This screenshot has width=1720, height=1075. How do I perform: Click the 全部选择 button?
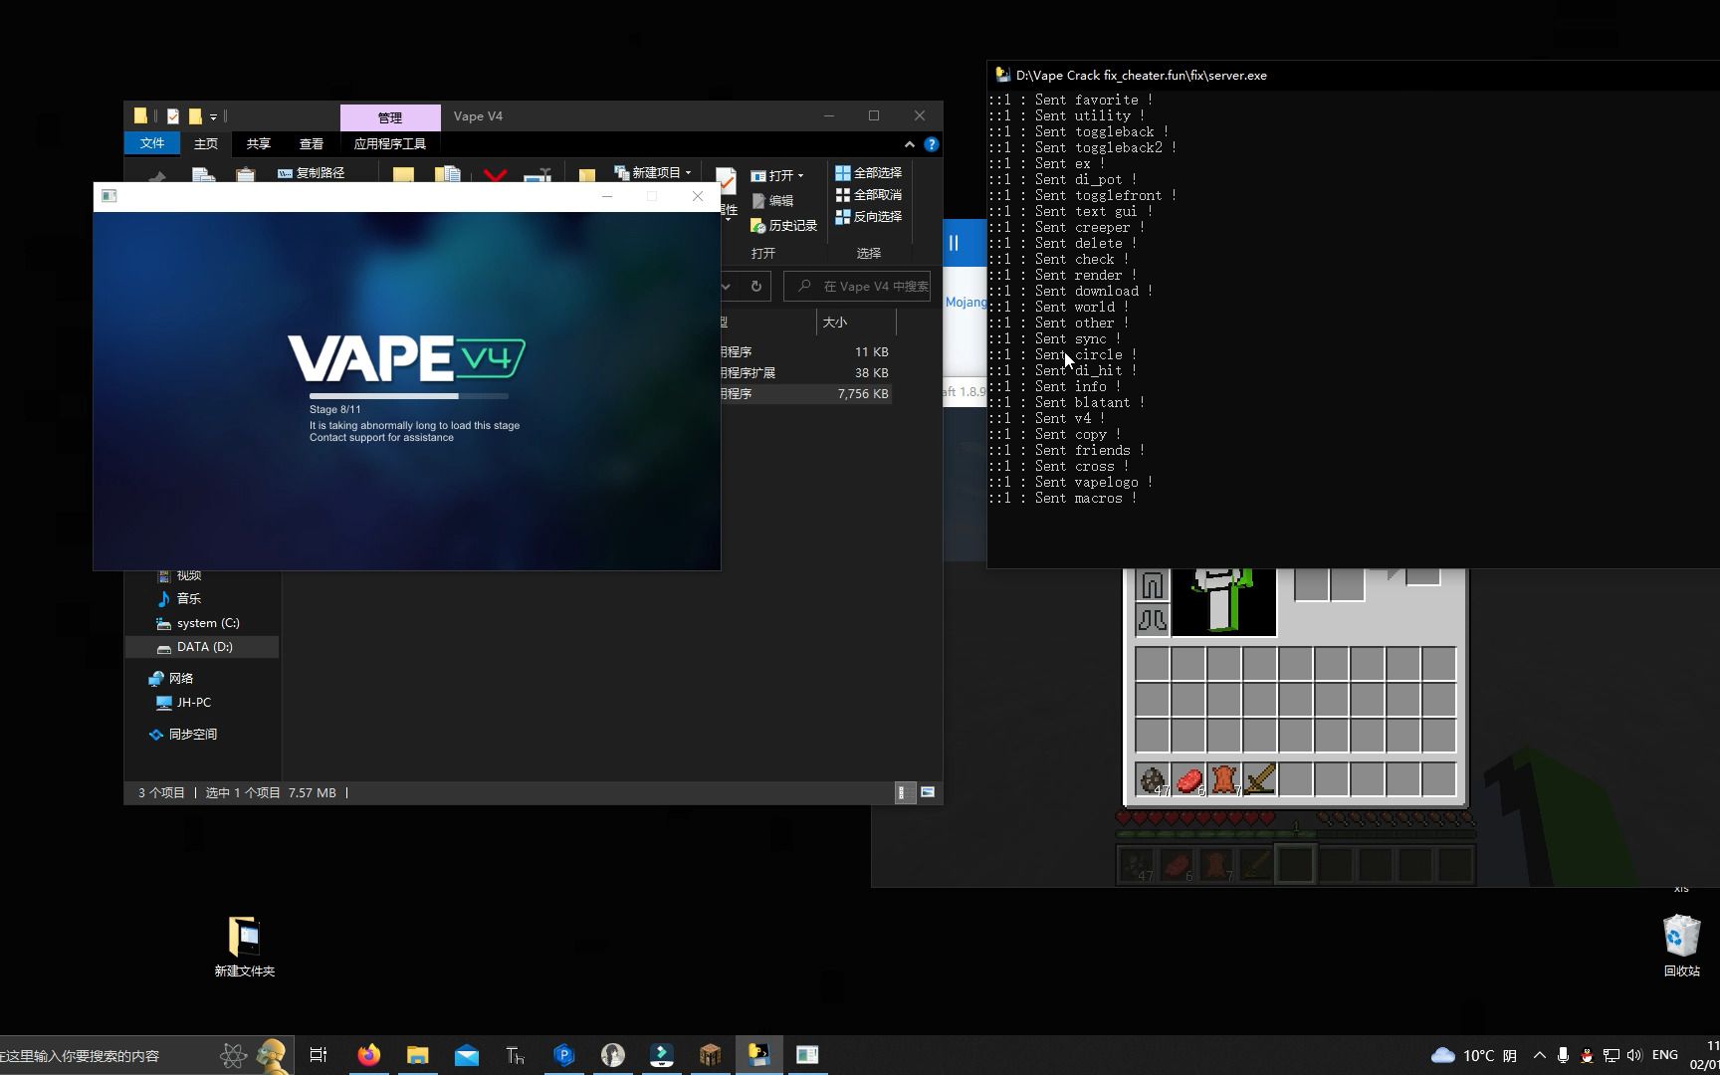pos(869,172)
